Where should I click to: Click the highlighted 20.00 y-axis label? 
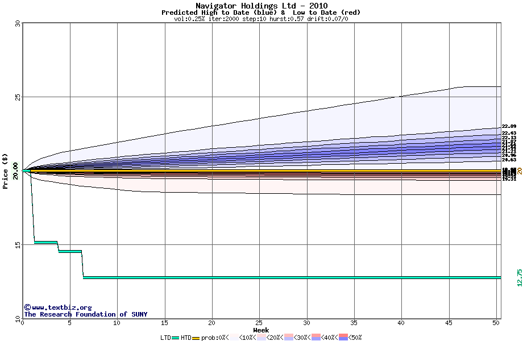click(x=16, y=170)
